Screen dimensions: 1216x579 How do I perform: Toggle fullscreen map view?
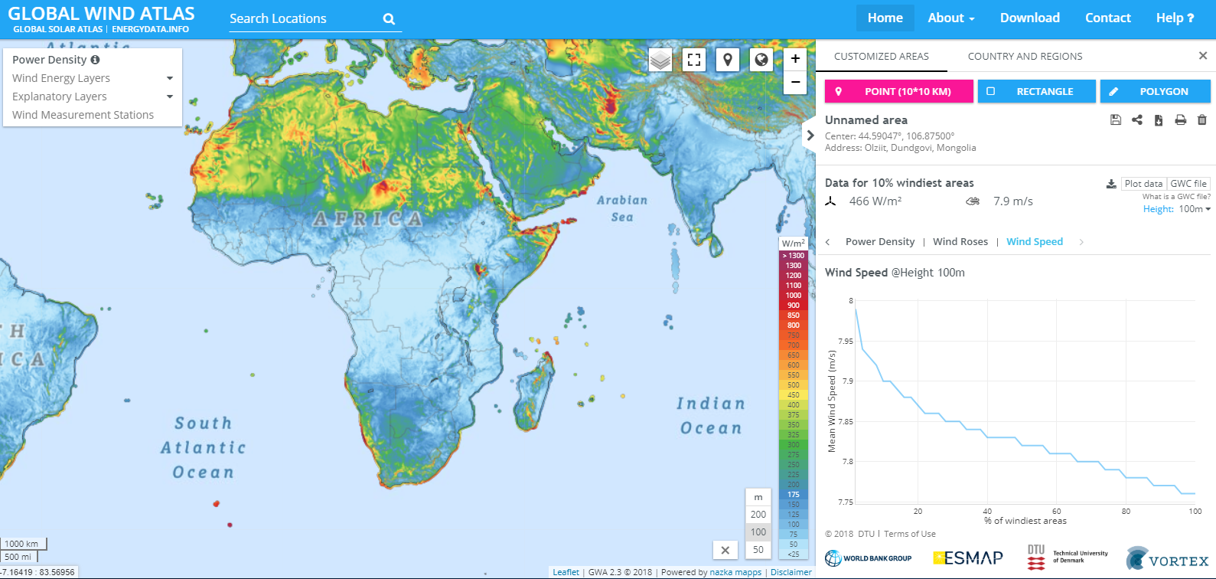694,60
